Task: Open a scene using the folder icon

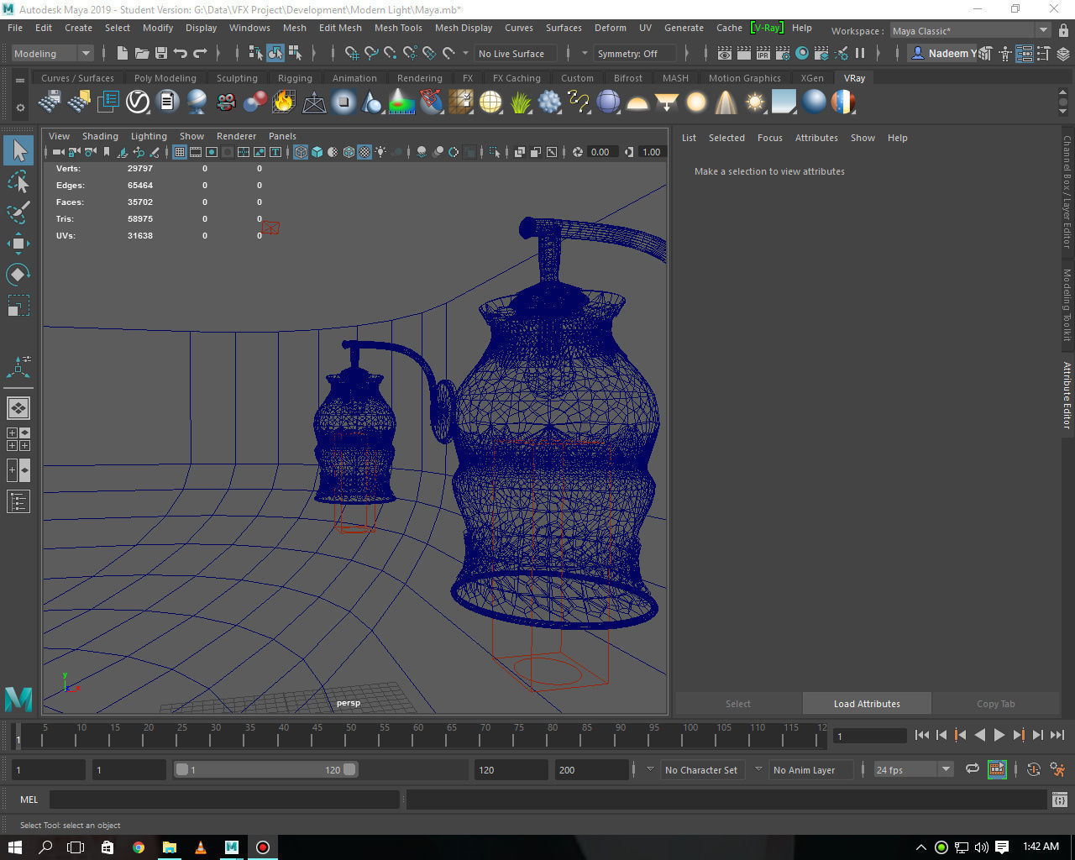Action: point(141,53)
